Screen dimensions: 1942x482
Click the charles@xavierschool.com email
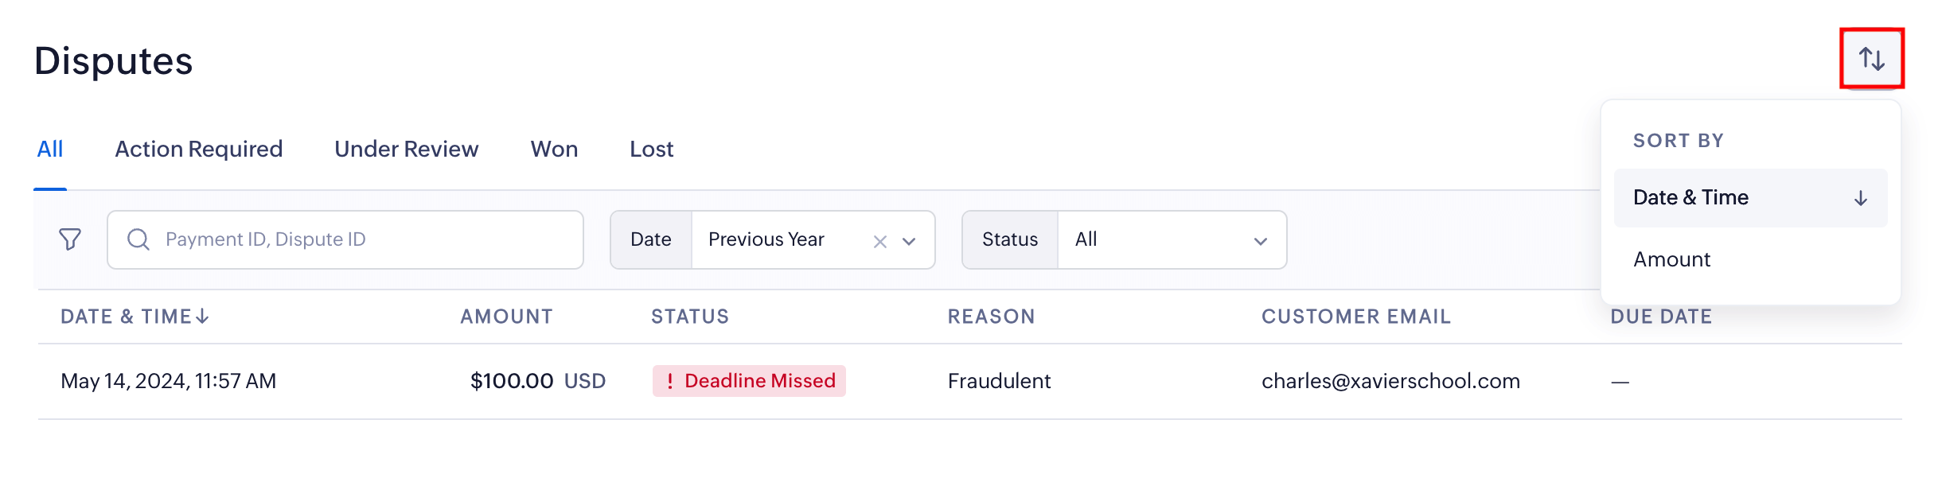pos(1390,381)
